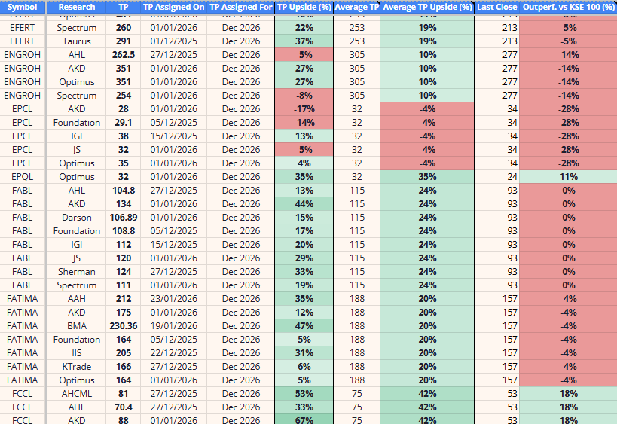The image size is (617, 424).
Task: Click the 4% TP upside for EPCL Optimus
Action: click(304, 163)
